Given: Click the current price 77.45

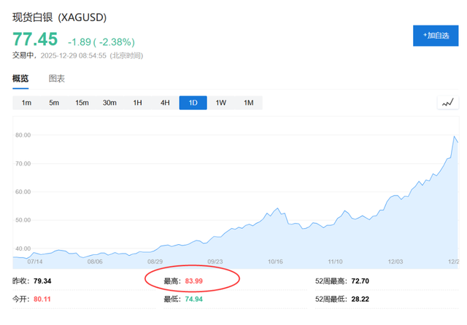Looking at the screenshot, I should 35,39.
